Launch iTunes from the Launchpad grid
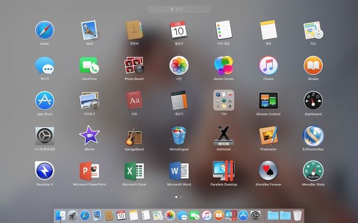 point(268,66)
